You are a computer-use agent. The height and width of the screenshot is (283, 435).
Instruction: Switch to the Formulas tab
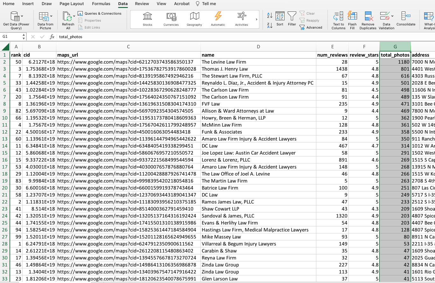[x=101, y=4]
